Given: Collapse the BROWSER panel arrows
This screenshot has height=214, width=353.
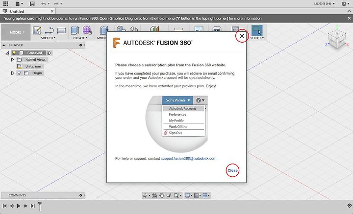Looking at the screenshot, I should pos(4,45).
